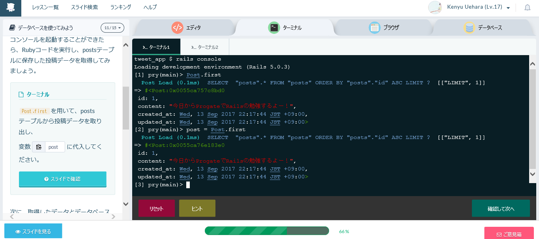
Task: Open the レッスン一覧 menu
Action: [x=45, y=7]
